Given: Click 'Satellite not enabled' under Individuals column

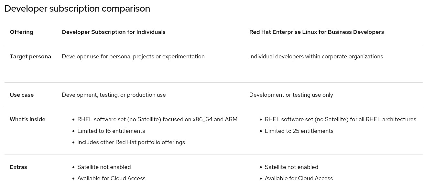Looking at the screenshot, I should pyautogui.click(x=104, y=167).
